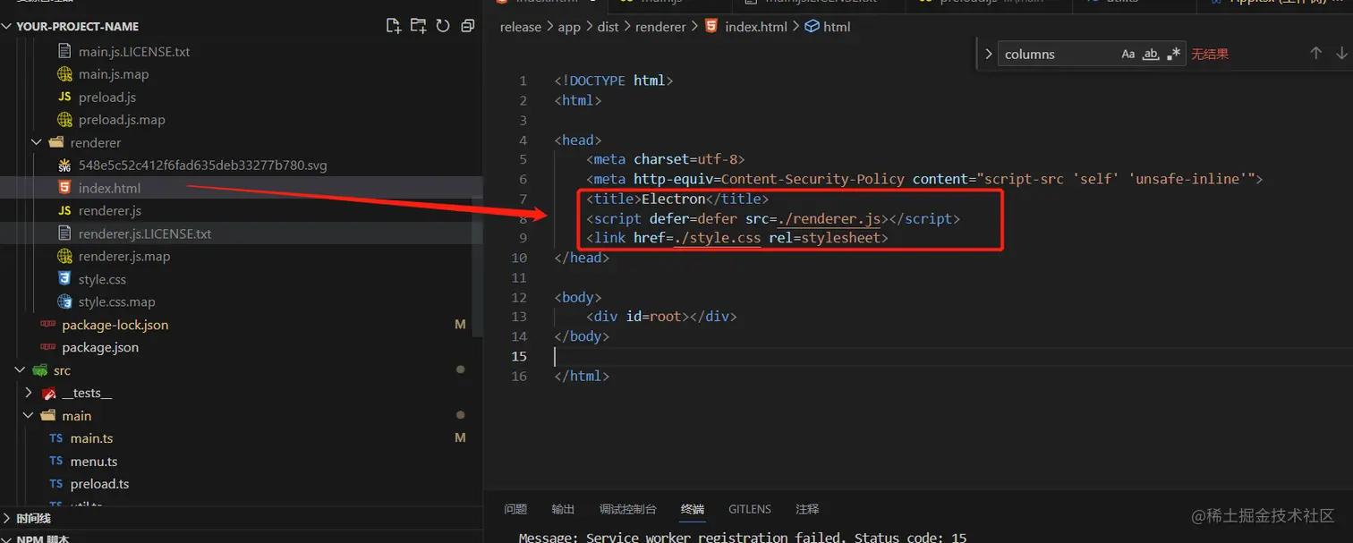Click the New File icon in explorer header

click(393, 26)
